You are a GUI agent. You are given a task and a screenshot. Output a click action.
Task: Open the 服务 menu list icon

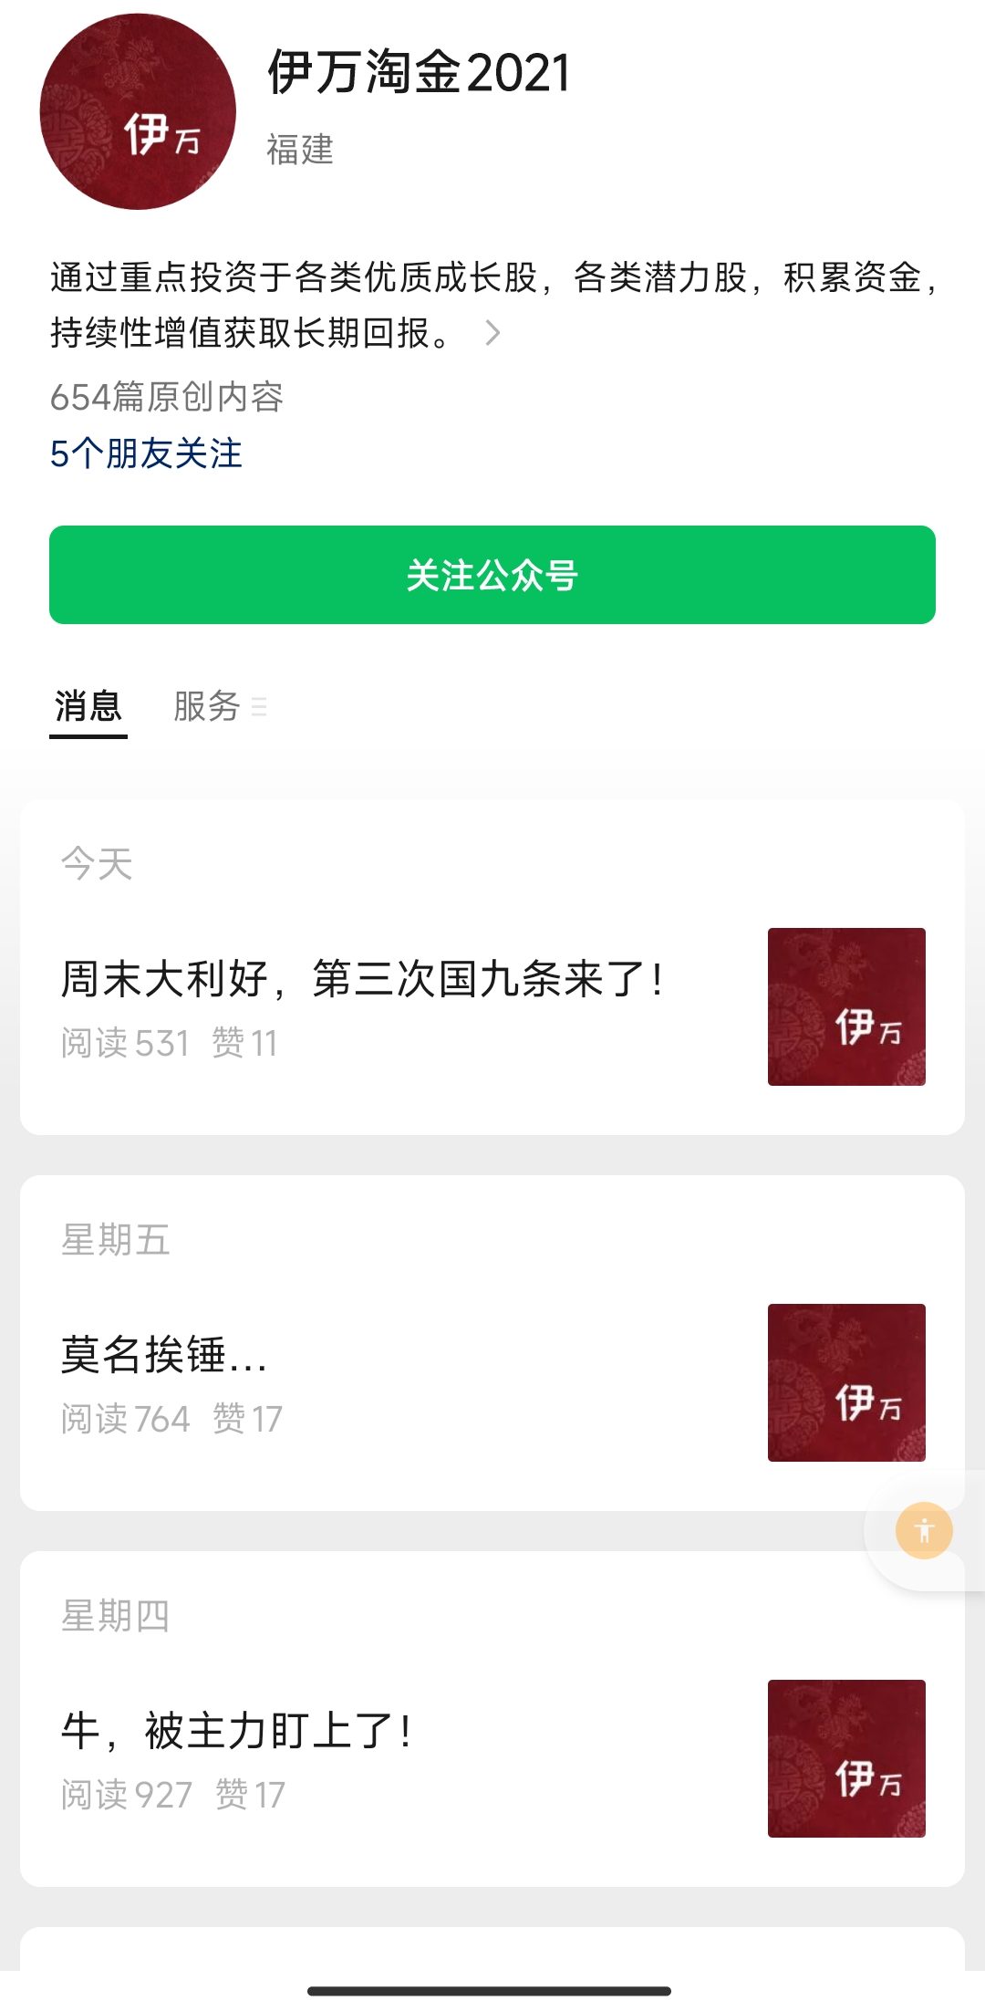(x=259, y=706)
